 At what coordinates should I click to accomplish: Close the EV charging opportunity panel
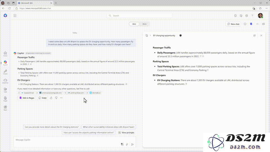[261, 35]
